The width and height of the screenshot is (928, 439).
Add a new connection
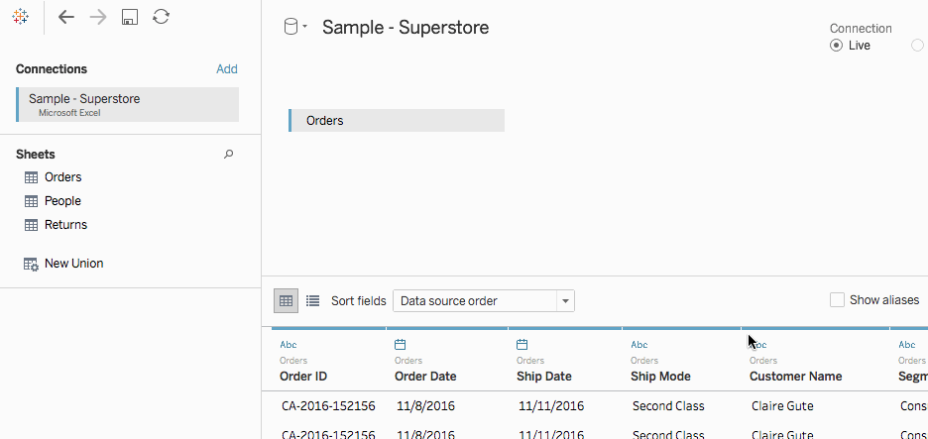pos(227,69)
